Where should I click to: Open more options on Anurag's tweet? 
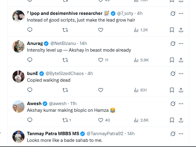[181, 43]
